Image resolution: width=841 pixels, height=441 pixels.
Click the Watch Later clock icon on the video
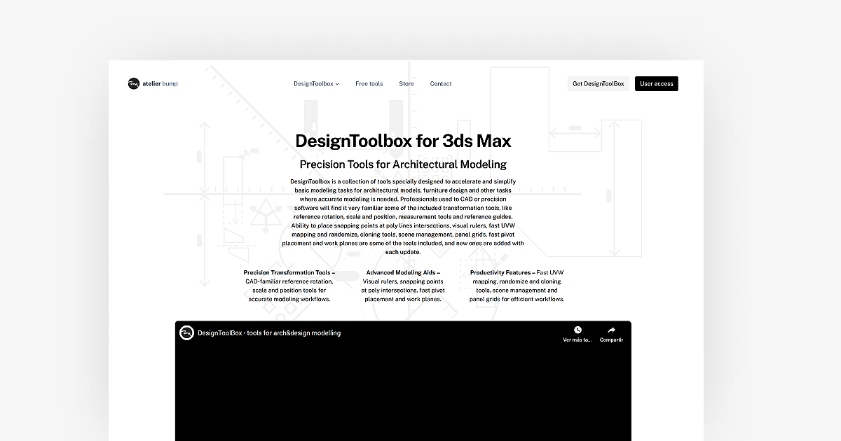point(577,329)
